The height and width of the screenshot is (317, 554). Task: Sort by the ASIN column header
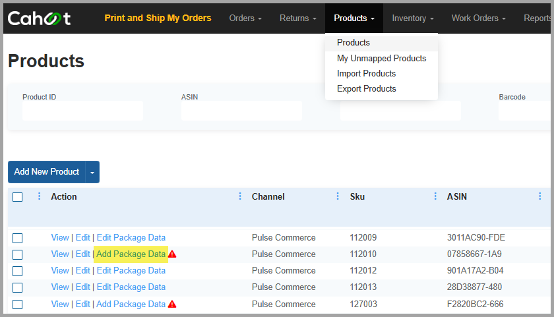click(x=457, y=196)
